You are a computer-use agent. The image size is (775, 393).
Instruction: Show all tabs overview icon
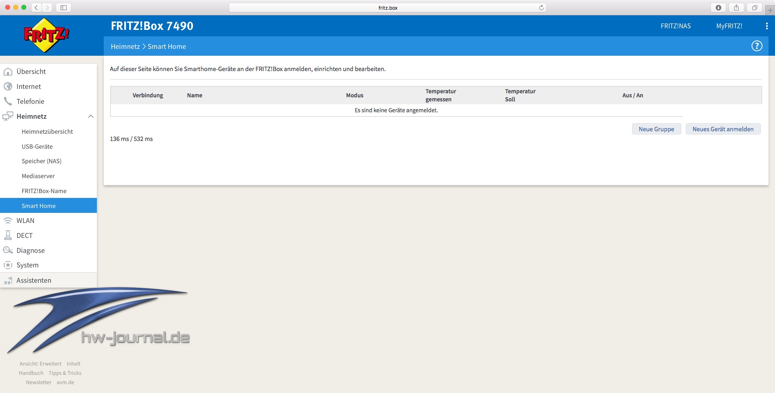pyautogui.click(x=754, y=8)
